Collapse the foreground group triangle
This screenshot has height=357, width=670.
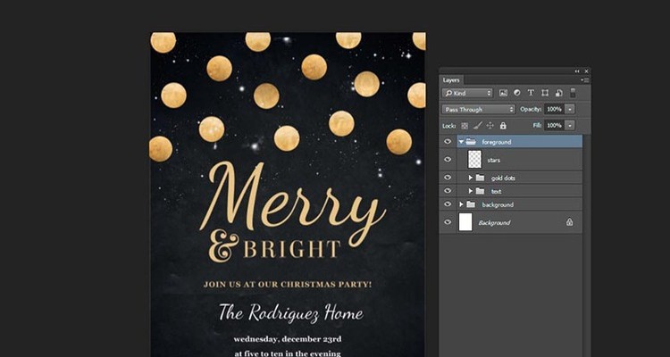(x=461, y=142)
